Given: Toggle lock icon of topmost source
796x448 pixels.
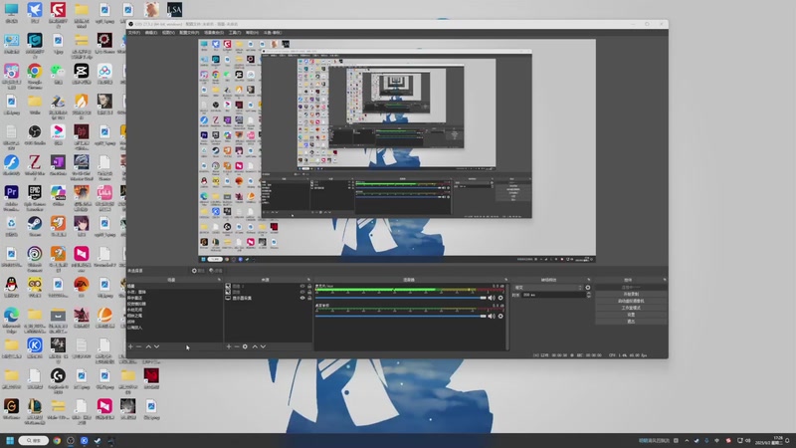Looking at the screenshot, I should pos(309,286).
